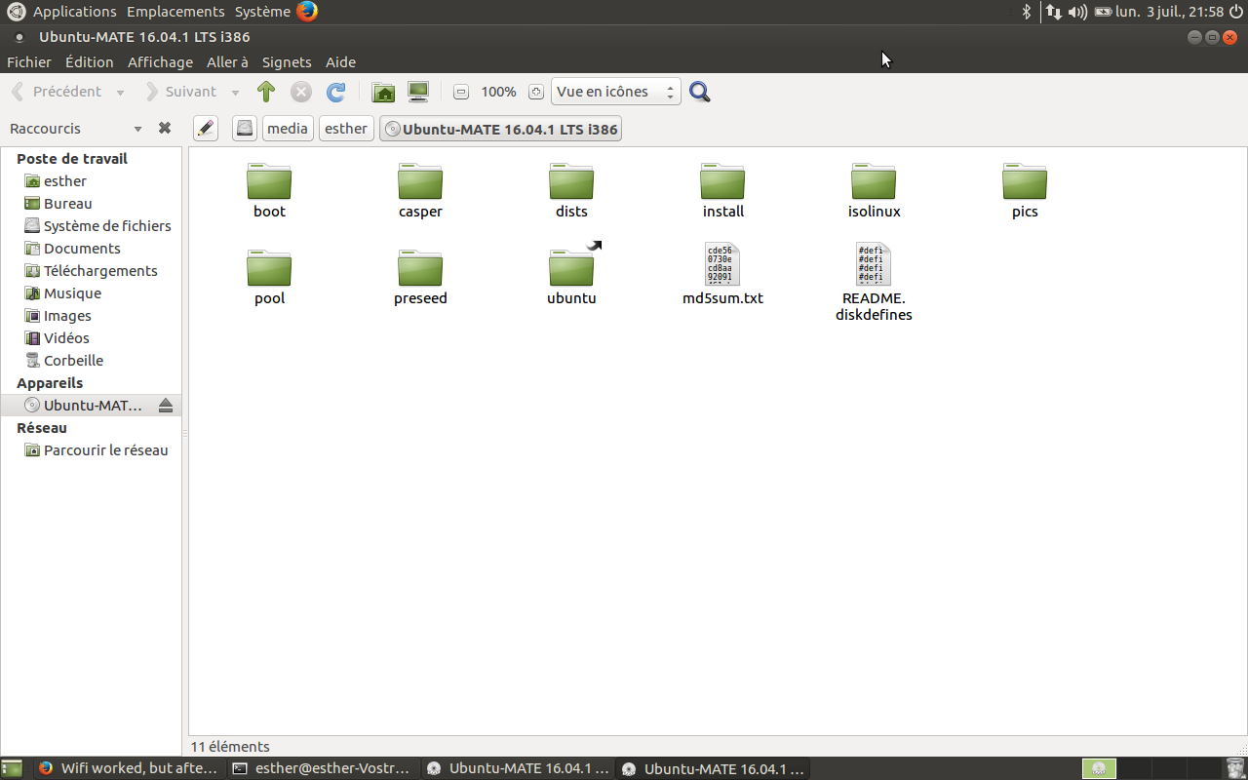Eject the Ubuntu-MATE disc

coord(165,405)
